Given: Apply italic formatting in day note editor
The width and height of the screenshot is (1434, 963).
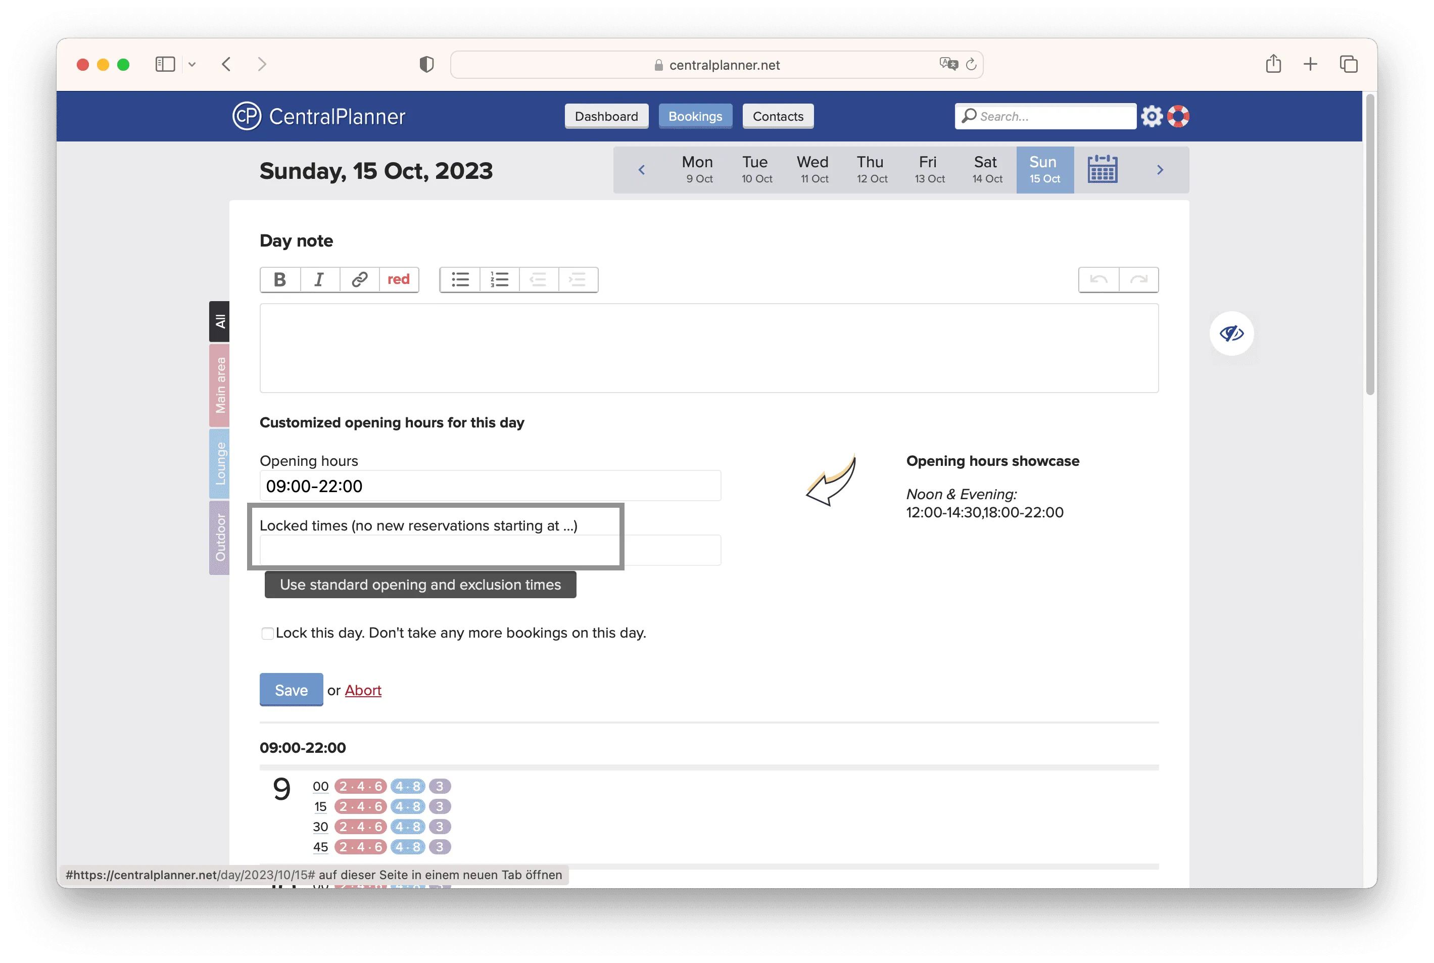Looking at the screenshot, I should coord(319,280).
